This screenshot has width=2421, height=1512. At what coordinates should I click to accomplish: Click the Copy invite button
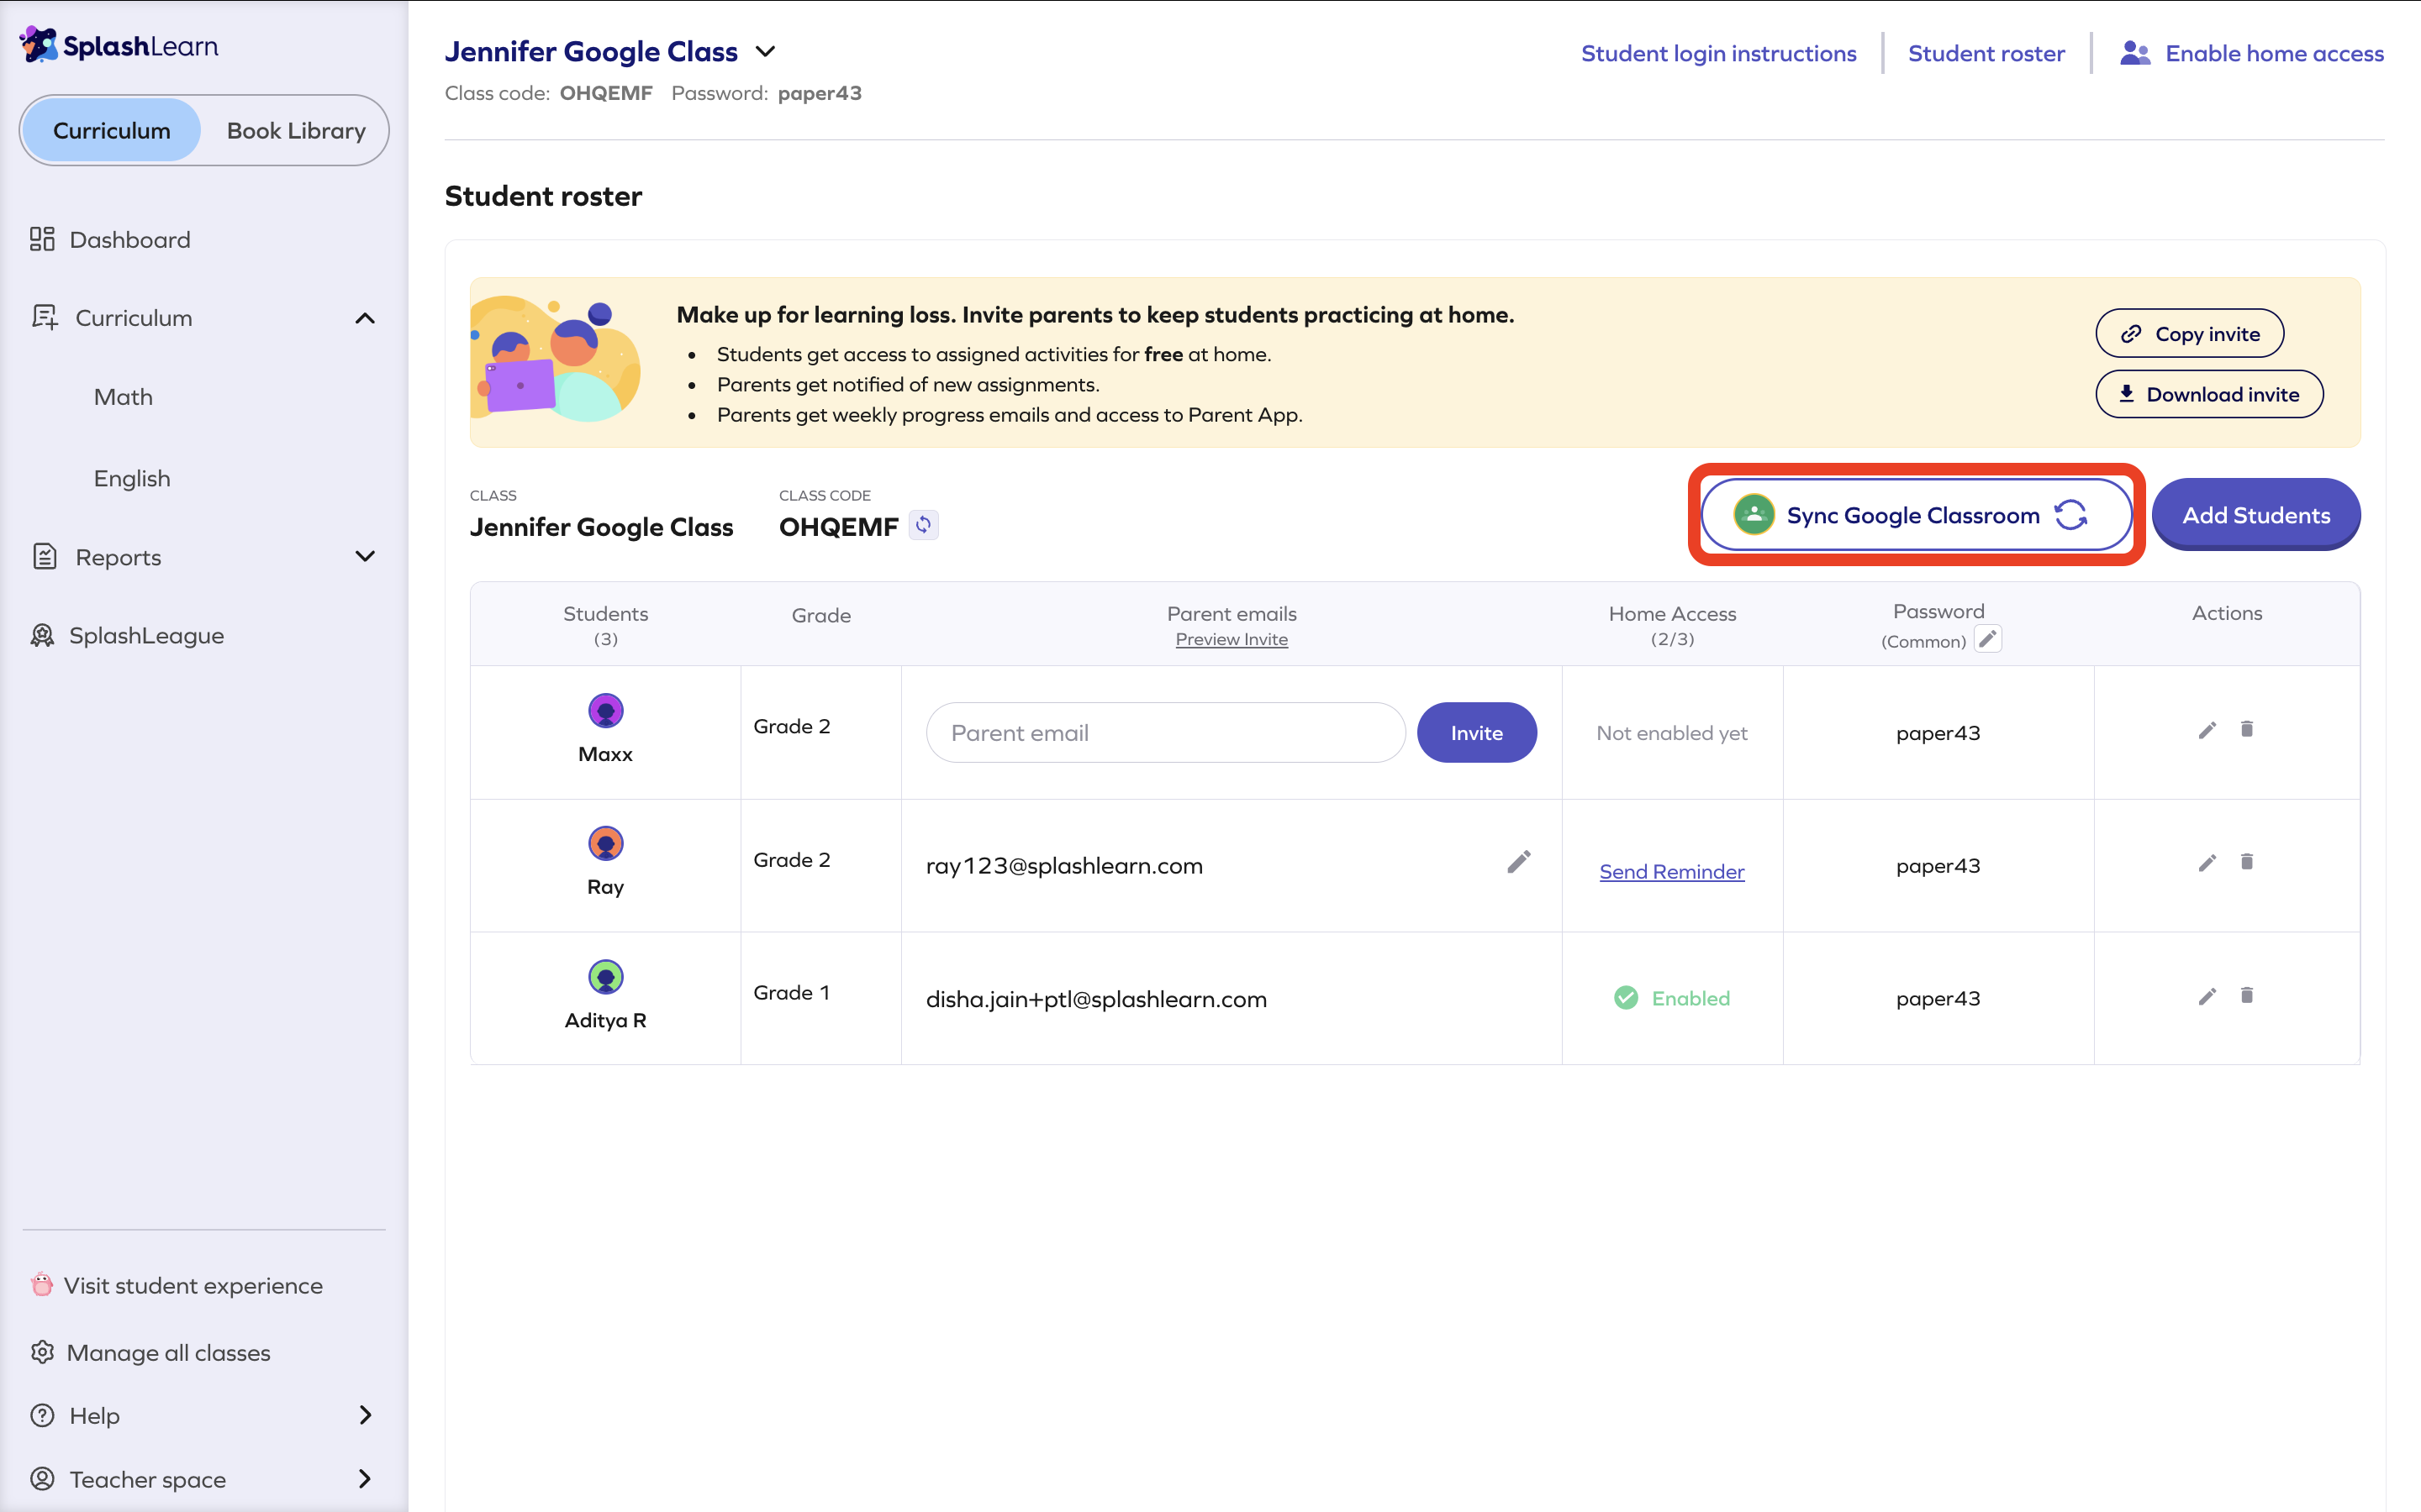coord(2189,333)
